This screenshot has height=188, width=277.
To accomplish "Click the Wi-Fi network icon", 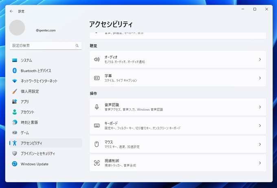I will click(15, 81).
